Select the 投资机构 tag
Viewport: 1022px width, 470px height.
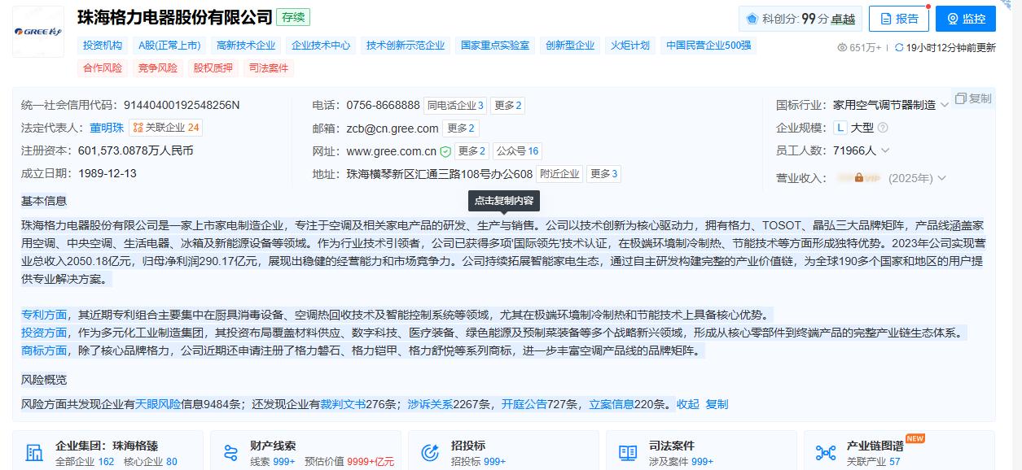(103, 46)
